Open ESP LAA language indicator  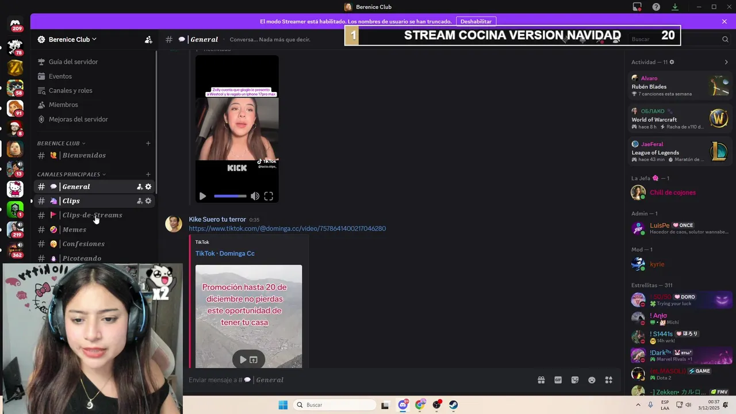(x=665, y=405)
